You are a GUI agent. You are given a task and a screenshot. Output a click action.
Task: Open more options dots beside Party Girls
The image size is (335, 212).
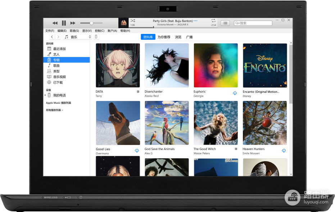tap(195, 21)
